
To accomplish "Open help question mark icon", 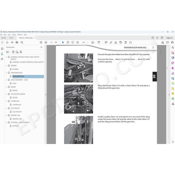I will coord(153,38).
